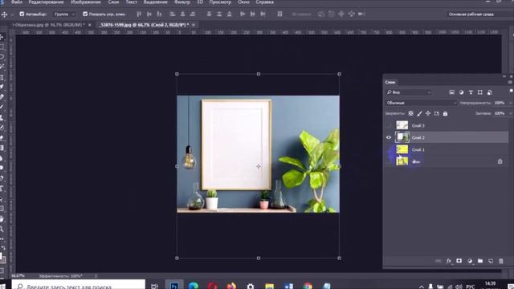Viewport: 514px width, 289px height.
Task: Open the Фильтр menu
Action: [x=182, y=2]
